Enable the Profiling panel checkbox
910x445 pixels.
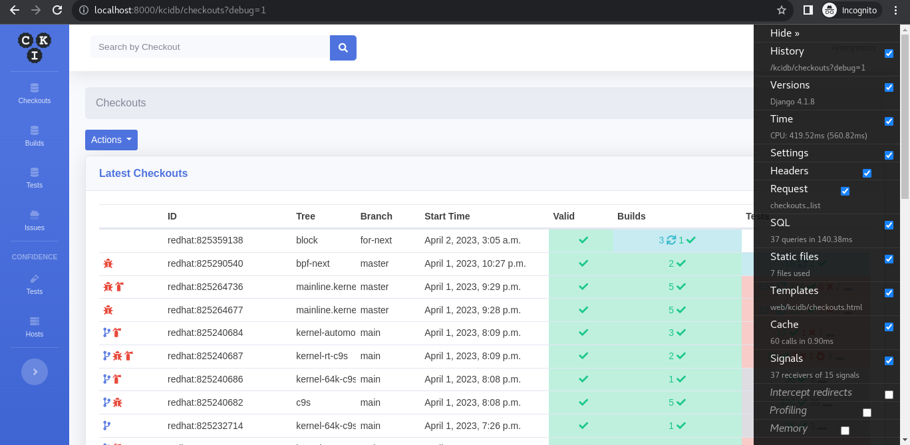[867, 413]
